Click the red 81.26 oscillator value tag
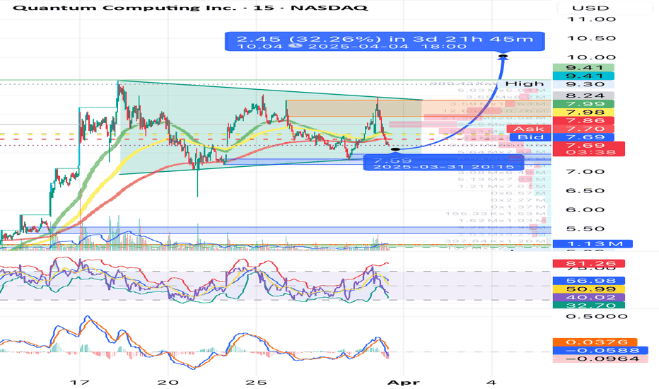The height and width of the screenshot is (389, 659). click(589, 264)
